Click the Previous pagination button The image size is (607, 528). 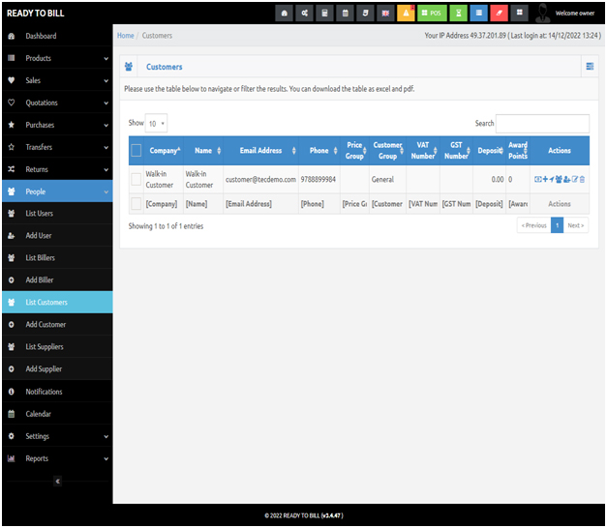(533, 225)
